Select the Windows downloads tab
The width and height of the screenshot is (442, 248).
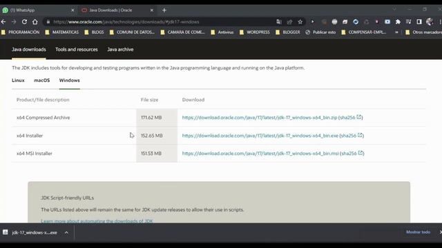[x=69, y=81]
